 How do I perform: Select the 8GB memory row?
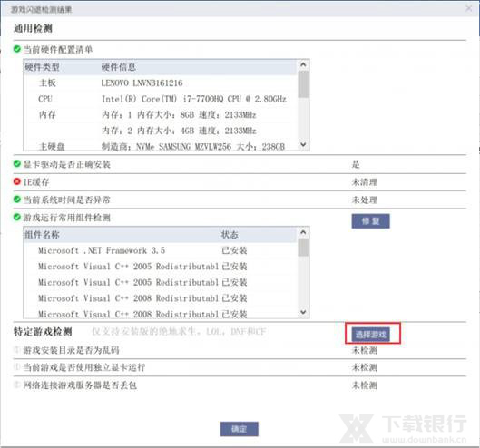tap(179, 115)
